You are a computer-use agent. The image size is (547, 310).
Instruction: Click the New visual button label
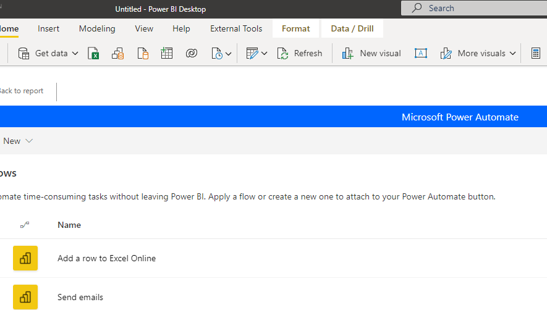coord(380,53)
